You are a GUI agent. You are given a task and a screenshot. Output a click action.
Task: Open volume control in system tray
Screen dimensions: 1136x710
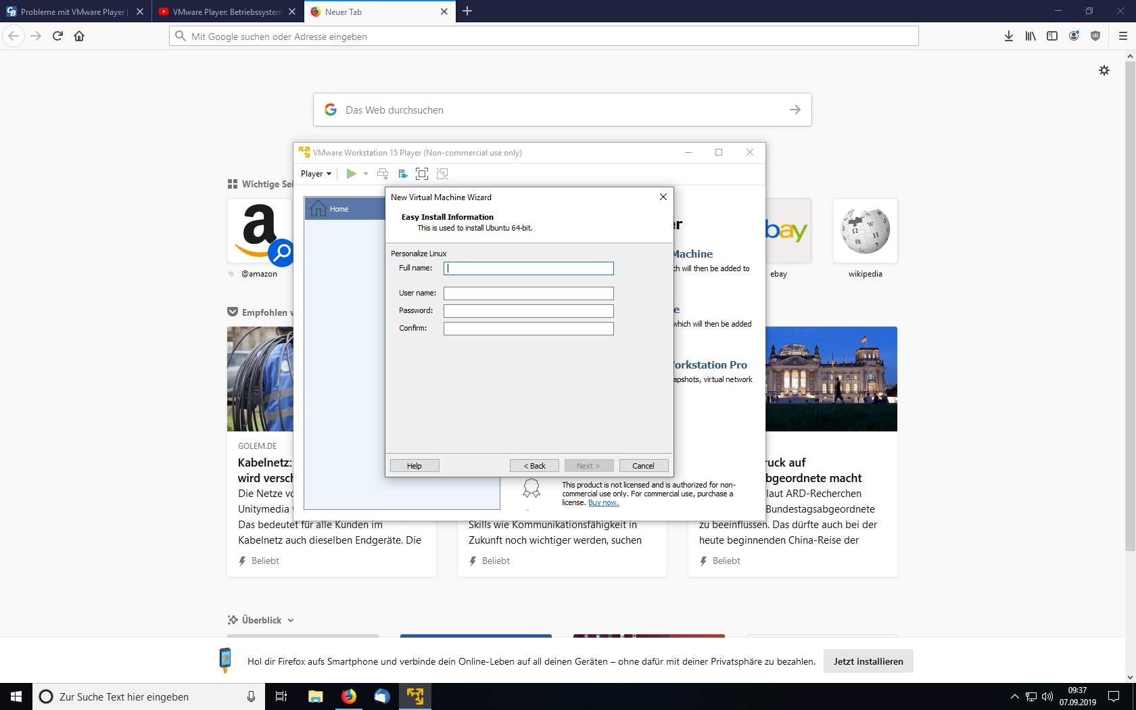point(1047,696)
